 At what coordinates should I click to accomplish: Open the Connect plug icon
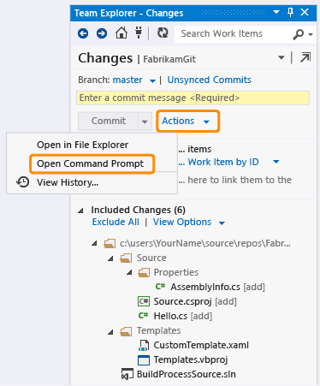pos(139,33)
